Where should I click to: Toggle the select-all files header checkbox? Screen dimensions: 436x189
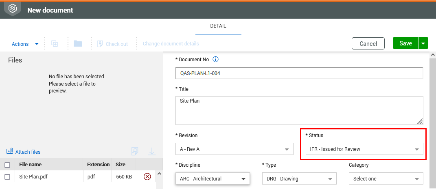[x=7, y=165]
